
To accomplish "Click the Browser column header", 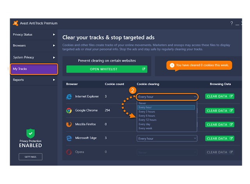I will click(72, 84).
